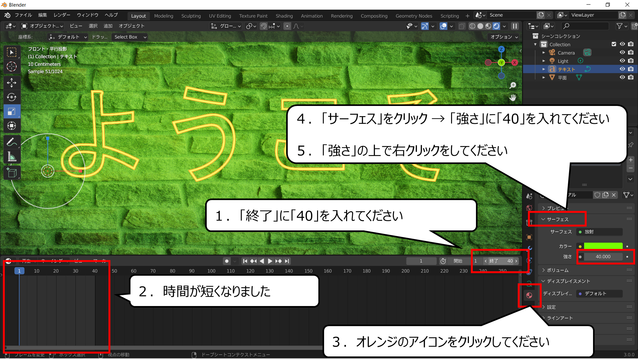This screenshot has width=638, height=359.
Task: Open the Select Box drag dropdown
Action: coord(130,37)
